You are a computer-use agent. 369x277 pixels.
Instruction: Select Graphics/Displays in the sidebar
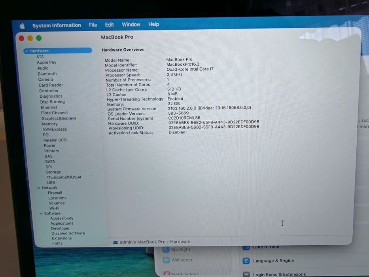tap(59, 118)
